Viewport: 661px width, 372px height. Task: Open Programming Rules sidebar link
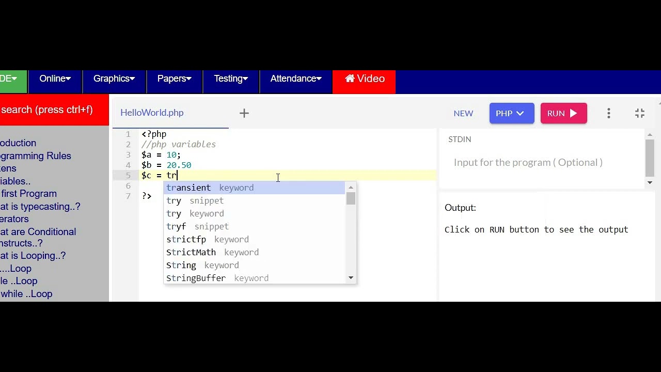[x=36, y=156]
